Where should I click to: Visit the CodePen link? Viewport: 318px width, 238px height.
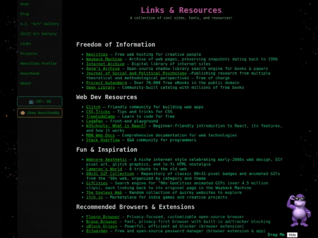[x=94, y=121]
